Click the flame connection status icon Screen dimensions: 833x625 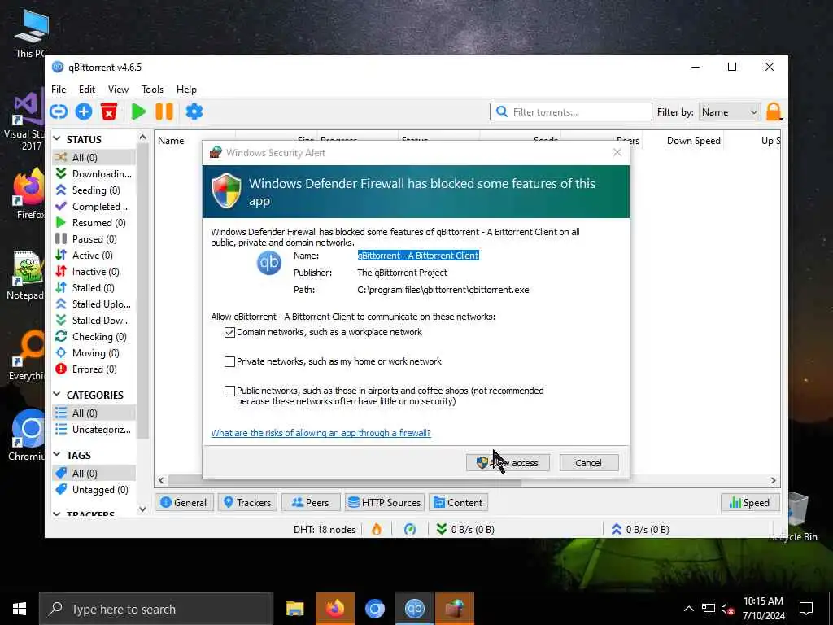[x=376, y=529]
